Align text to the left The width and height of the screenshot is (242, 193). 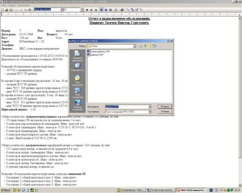point(101,10)
